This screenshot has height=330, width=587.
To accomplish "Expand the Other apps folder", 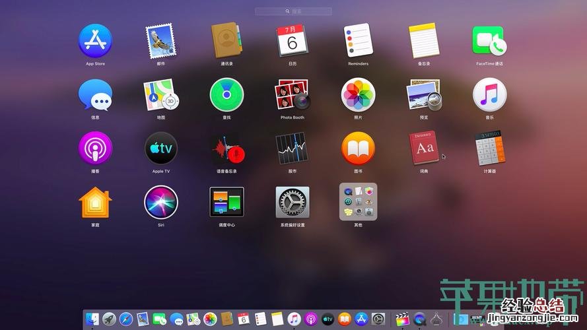I will (x=358, y=202).
